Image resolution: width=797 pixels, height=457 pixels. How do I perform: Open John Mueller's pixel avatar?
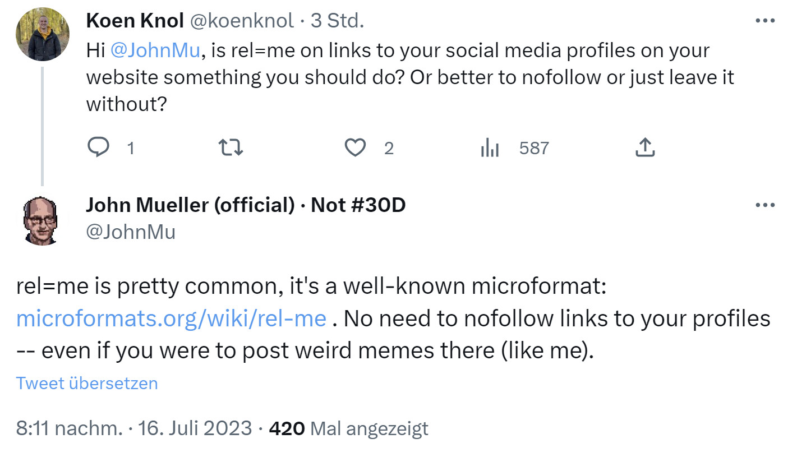point(43,220)
